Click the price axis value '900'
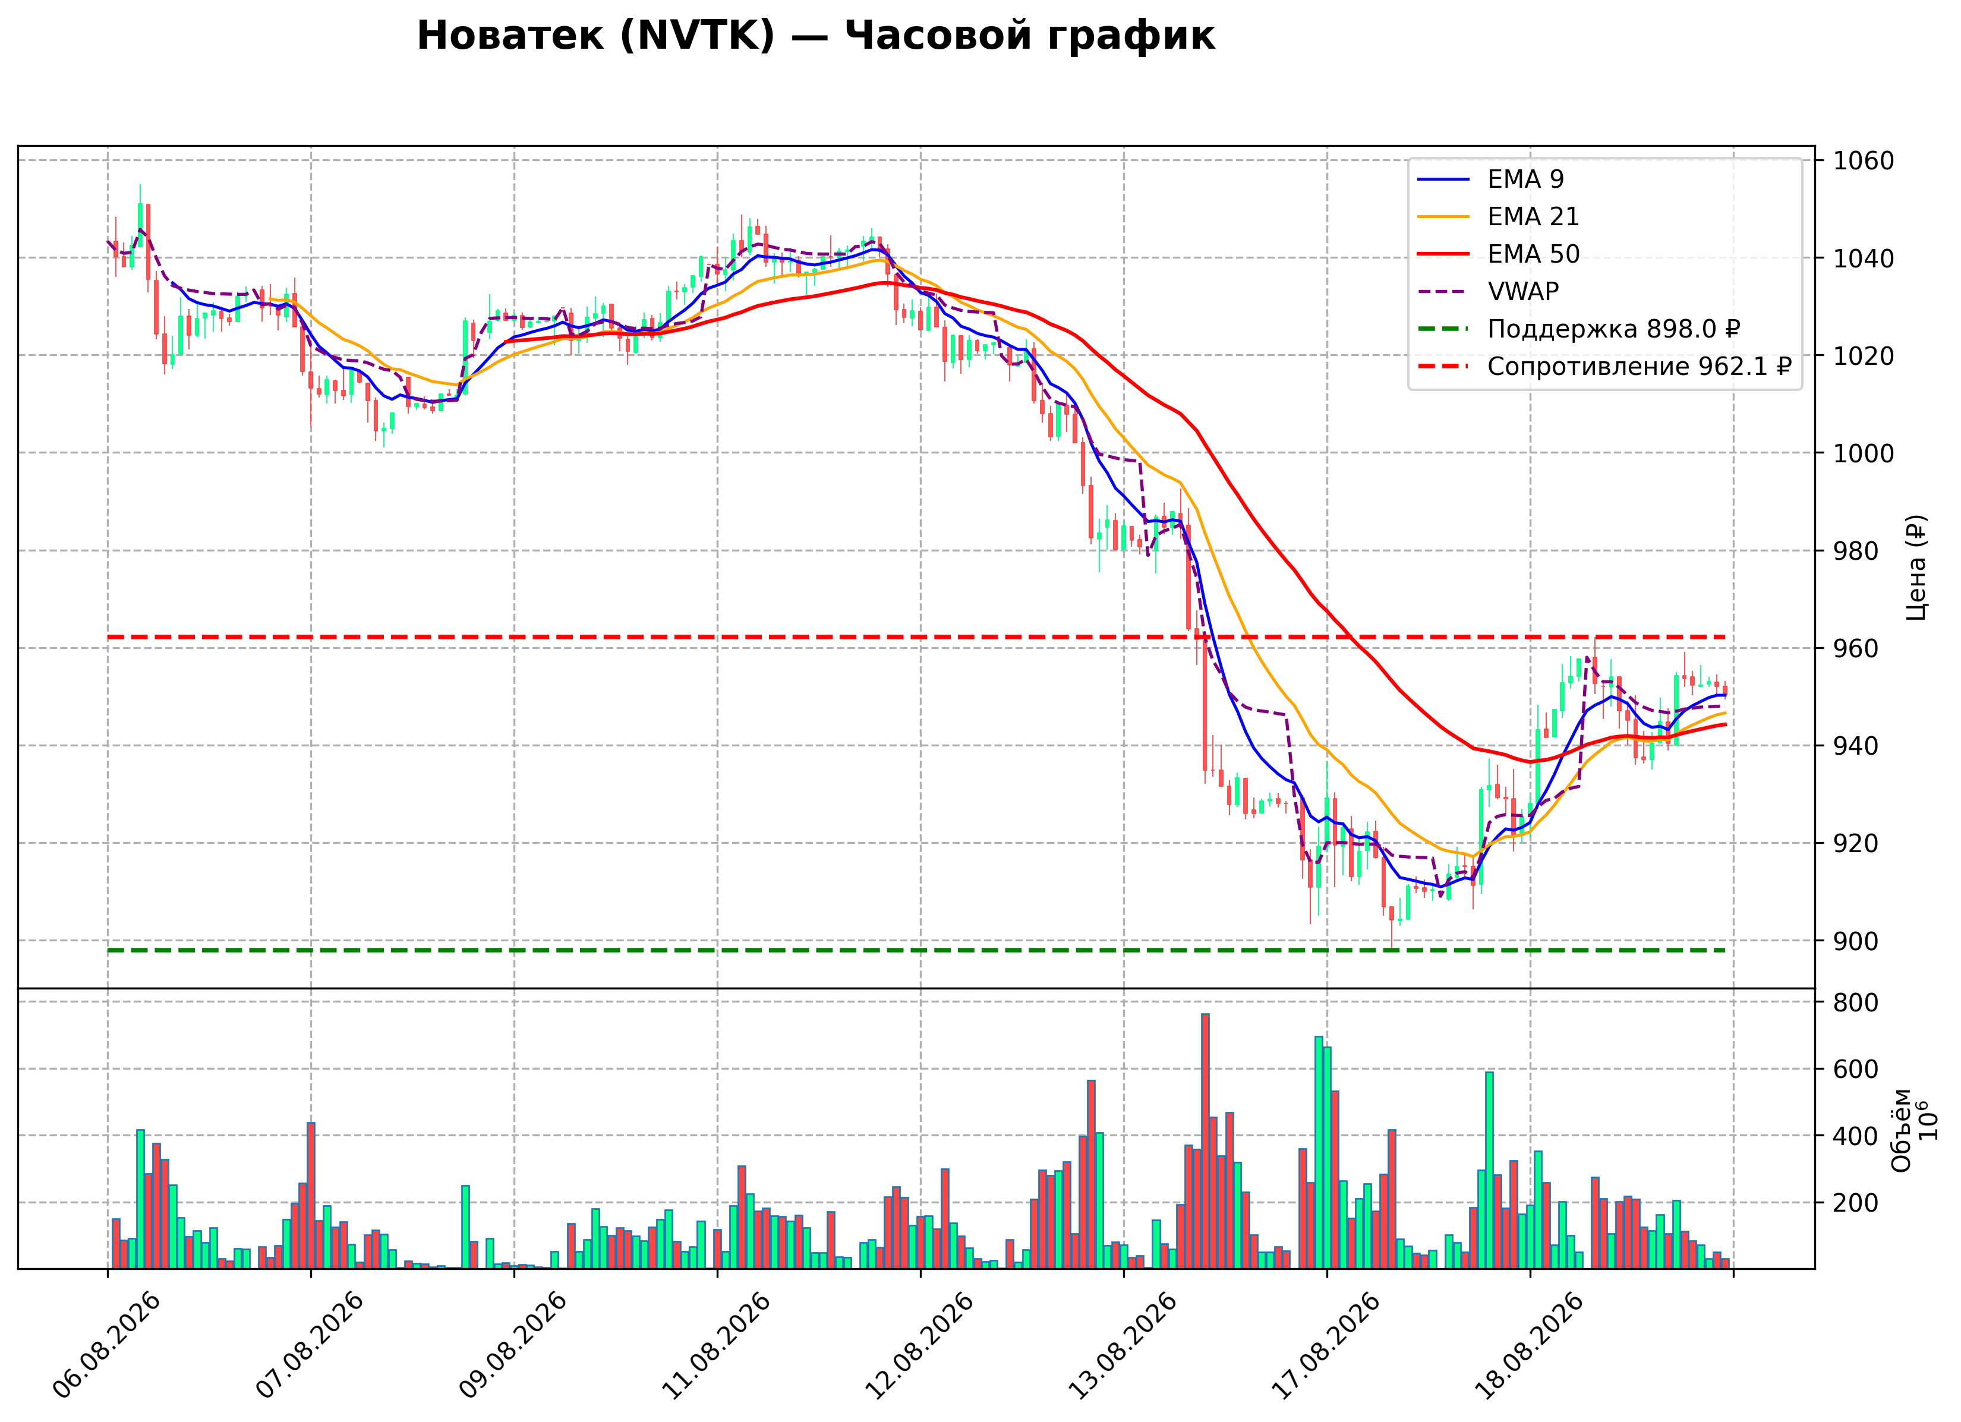The width and height of the screenshot is (1961, 1422). coord(1856,941)
